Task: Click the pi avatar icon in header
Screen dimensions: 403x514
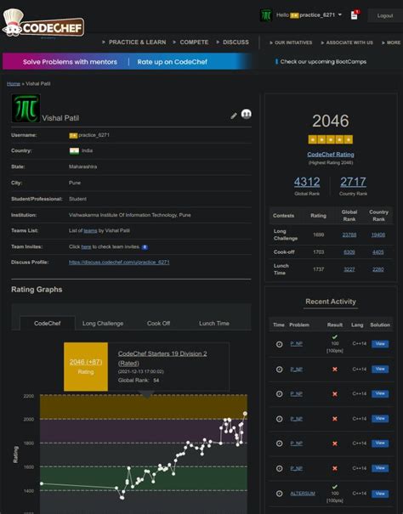Action: coord(266,15)
